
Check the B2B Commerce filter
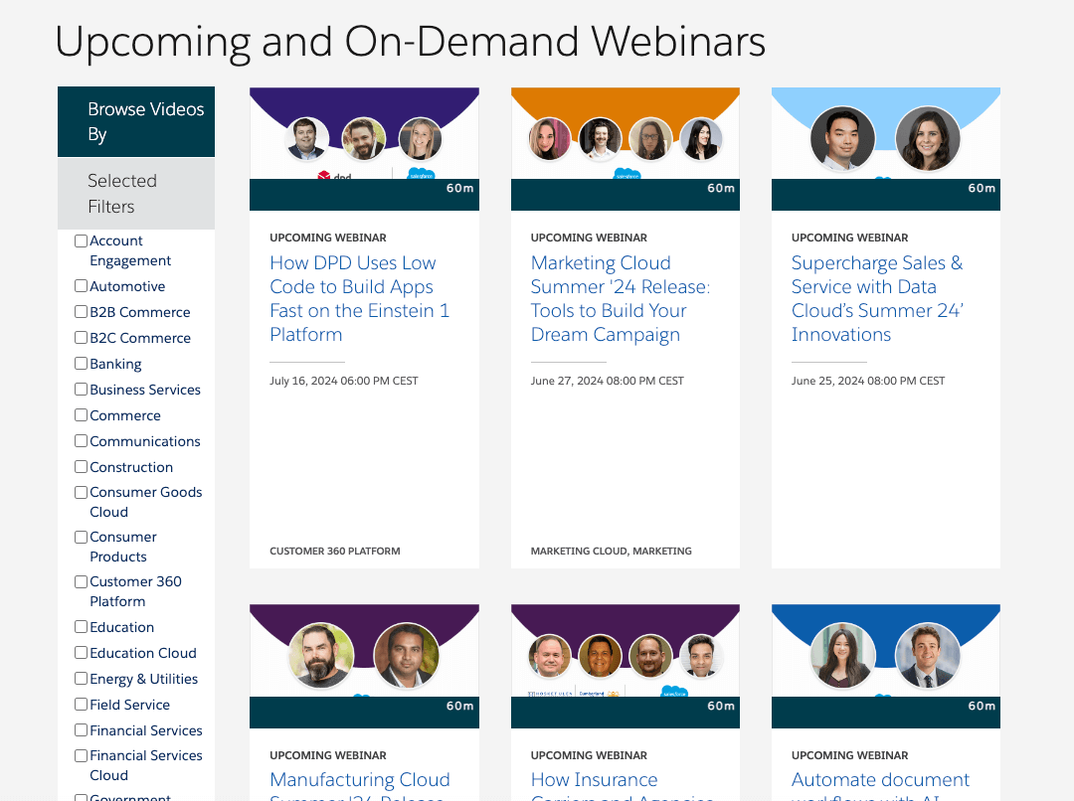82,312
